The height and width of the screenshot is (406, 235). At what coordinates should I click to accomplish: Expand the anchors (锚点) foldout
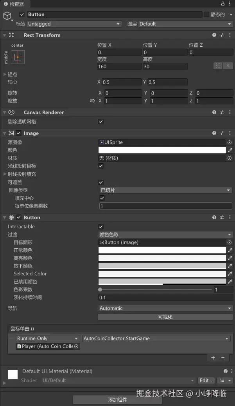[x=5, y=75]
